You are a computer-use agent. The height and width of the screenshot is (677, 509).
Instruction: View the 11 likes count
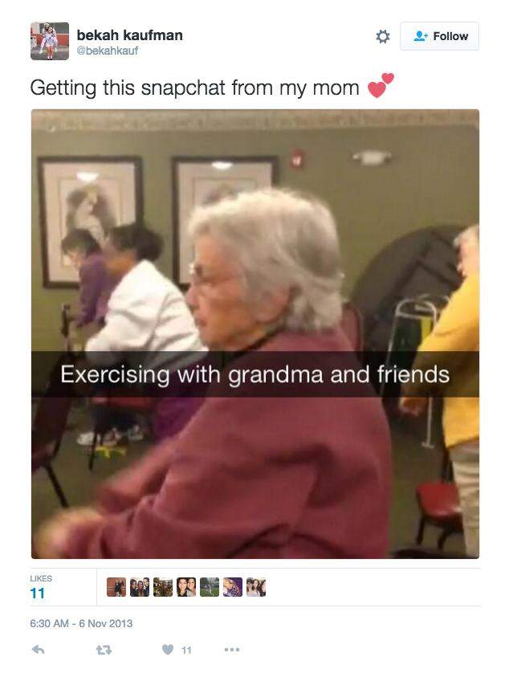point(38,593)
